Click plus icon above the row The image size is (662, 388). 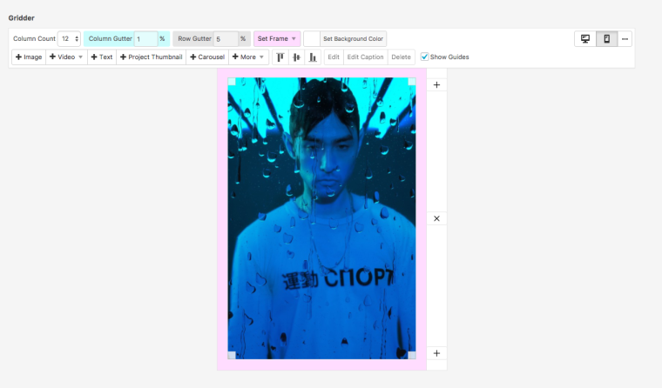436,85
